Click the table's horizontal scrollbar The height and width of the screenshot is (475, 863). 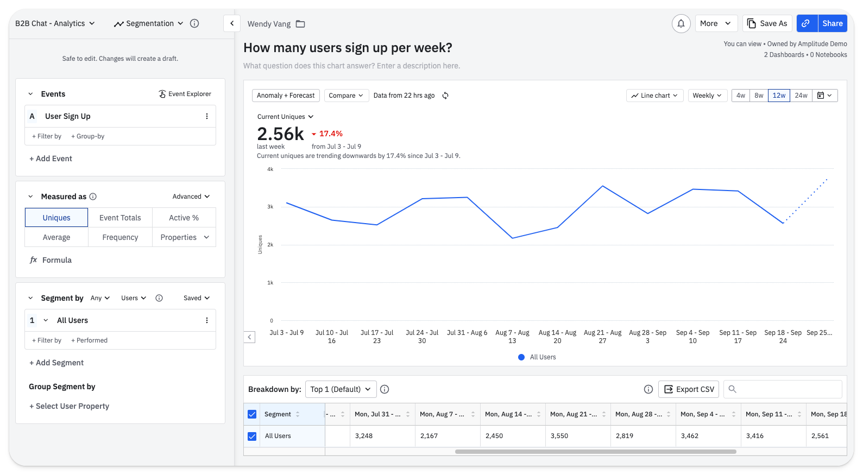pos(595,452)
